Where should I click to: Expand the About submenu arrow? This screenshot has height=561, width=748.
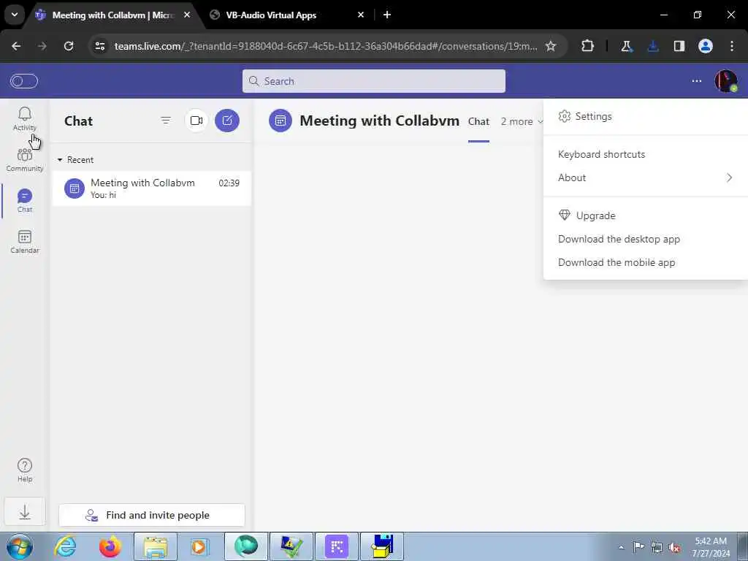click(729, 178)
